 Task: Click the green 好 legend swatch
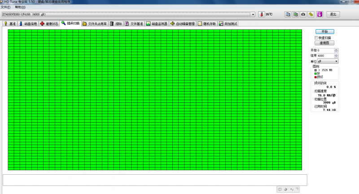tap(315, 74)
